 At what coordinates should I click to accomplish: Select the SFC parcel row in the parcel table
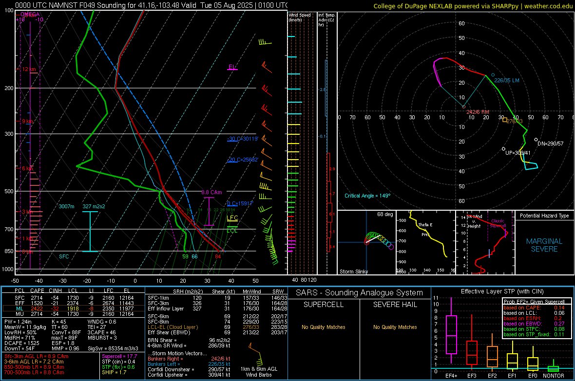pos(74,298)
